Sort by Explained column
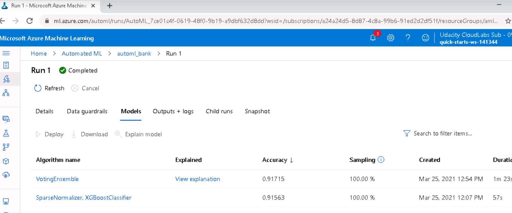Screen dimensions: 512x213 [x=188, y=160]
